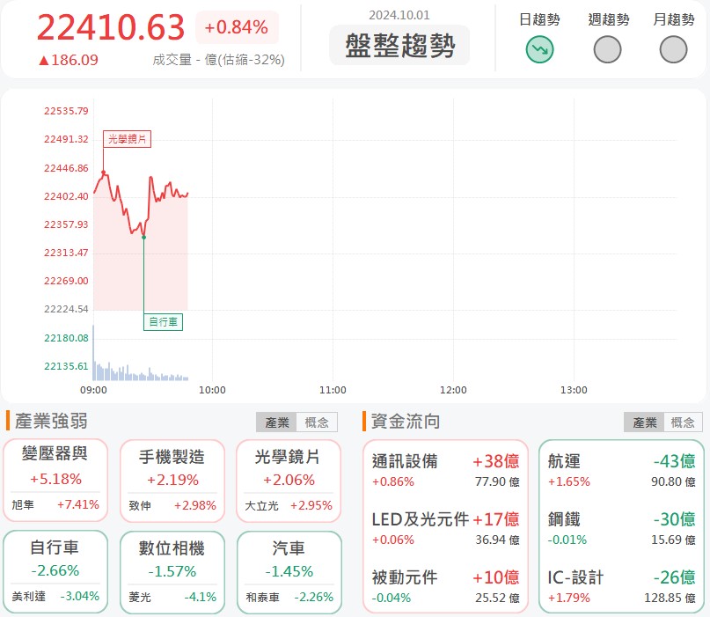The height and width of the screenshot is (617, 710).
Task: Click the green daily trend indicator icon
Action: point(539,49)
